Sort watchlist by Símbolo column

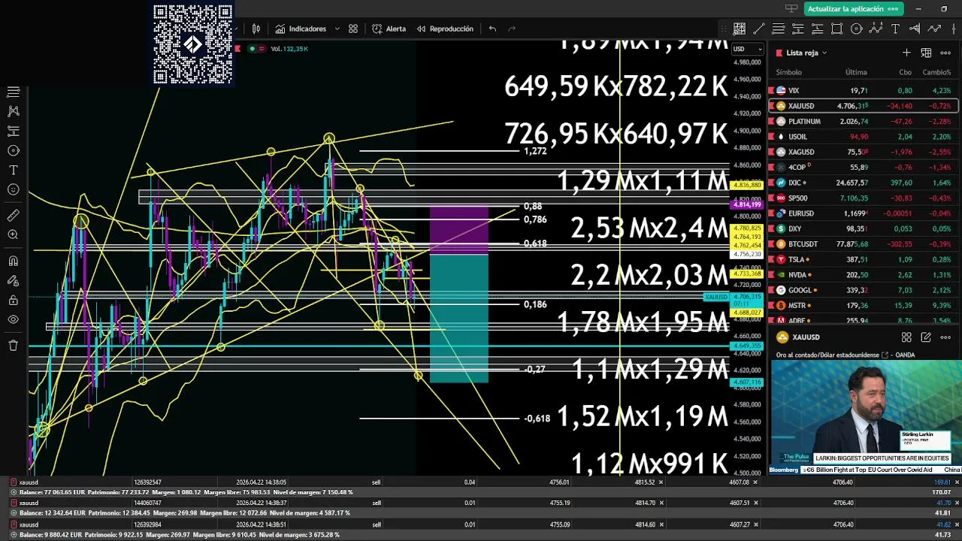tap(788, 72)
